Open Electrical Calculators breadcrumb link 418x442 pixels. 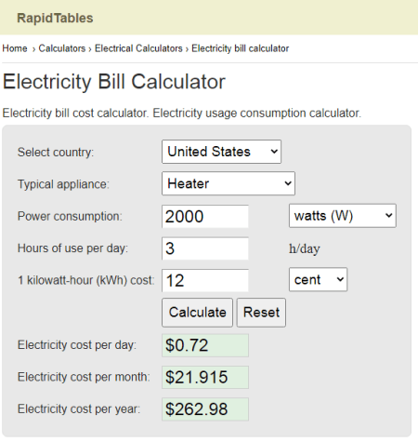138,48
